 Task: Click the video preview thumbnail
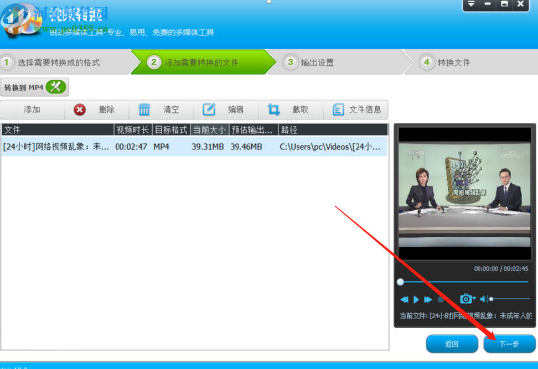tap(464, 194)
